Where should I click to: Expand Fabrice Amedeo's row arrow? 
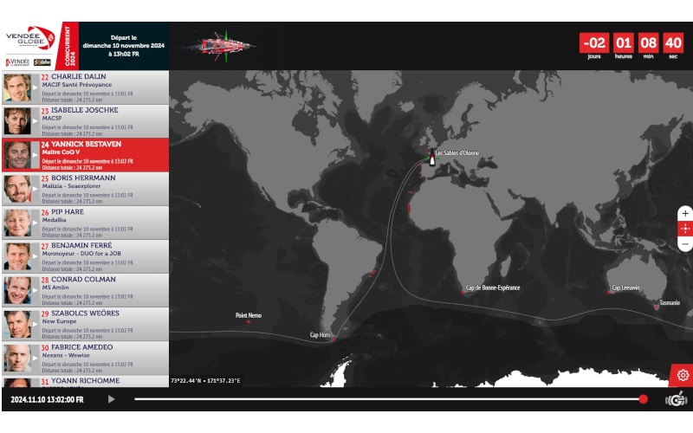pos(35,359)
